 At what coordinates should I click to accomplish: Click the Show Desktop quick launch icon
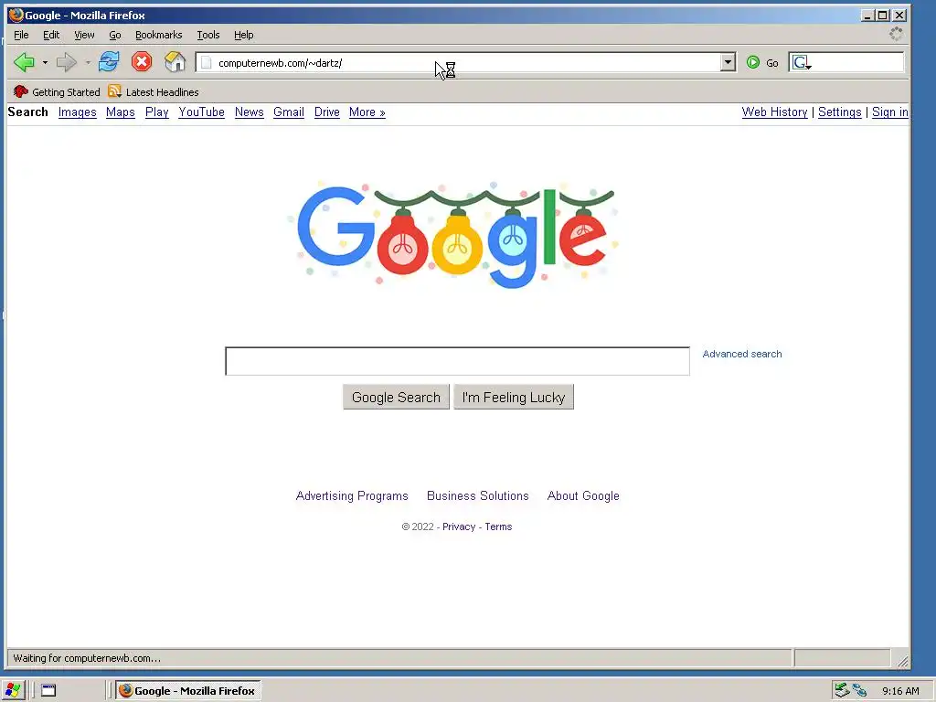(48, 691)
